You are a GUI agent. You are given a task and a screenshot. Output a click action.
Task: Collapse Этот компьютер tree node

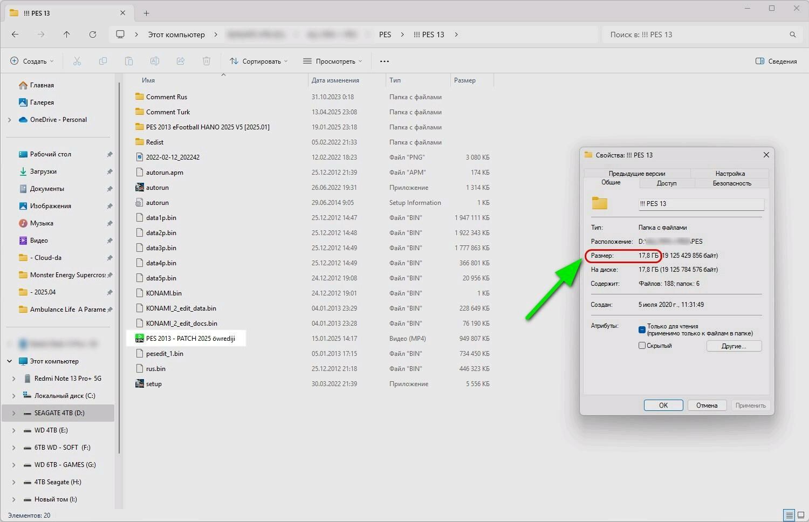point(9,361)
